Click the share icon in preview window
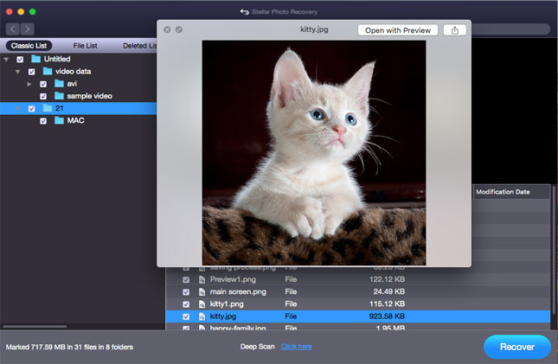 [x=455, y=30]
